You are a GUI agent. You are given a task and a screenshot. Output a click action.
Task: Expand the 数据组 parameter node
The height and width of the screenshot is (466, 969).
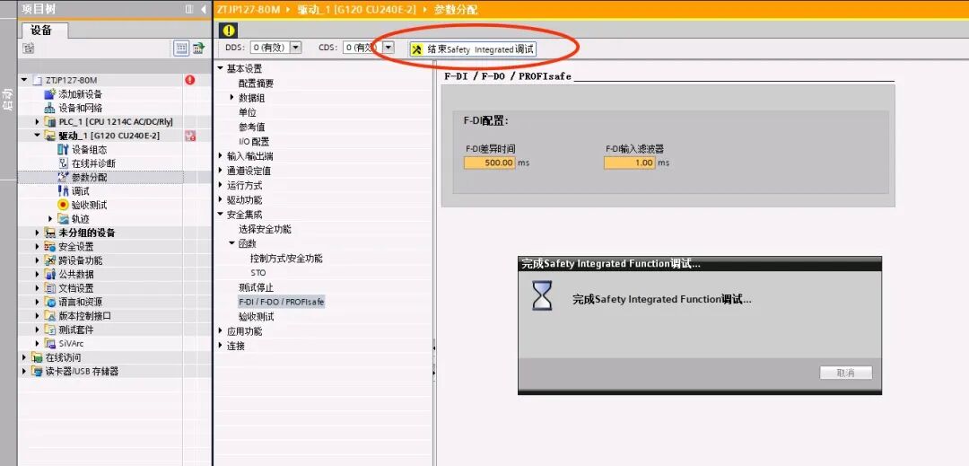click(231, 98)
